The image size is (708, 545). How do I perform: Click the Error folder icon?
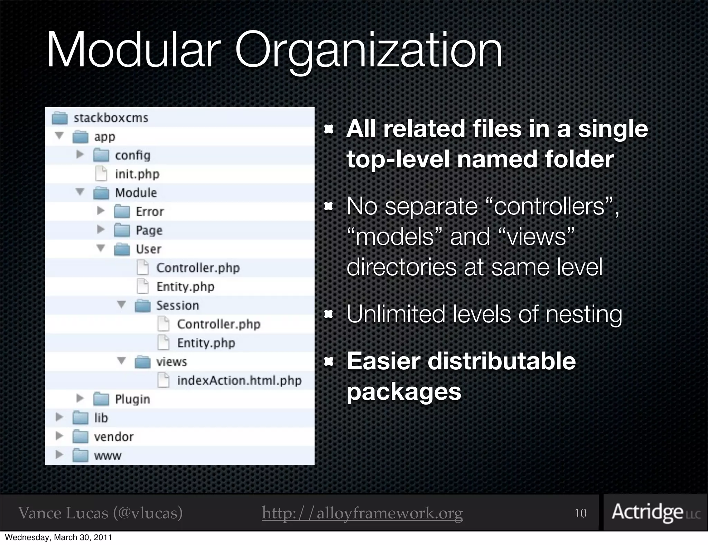122,211
